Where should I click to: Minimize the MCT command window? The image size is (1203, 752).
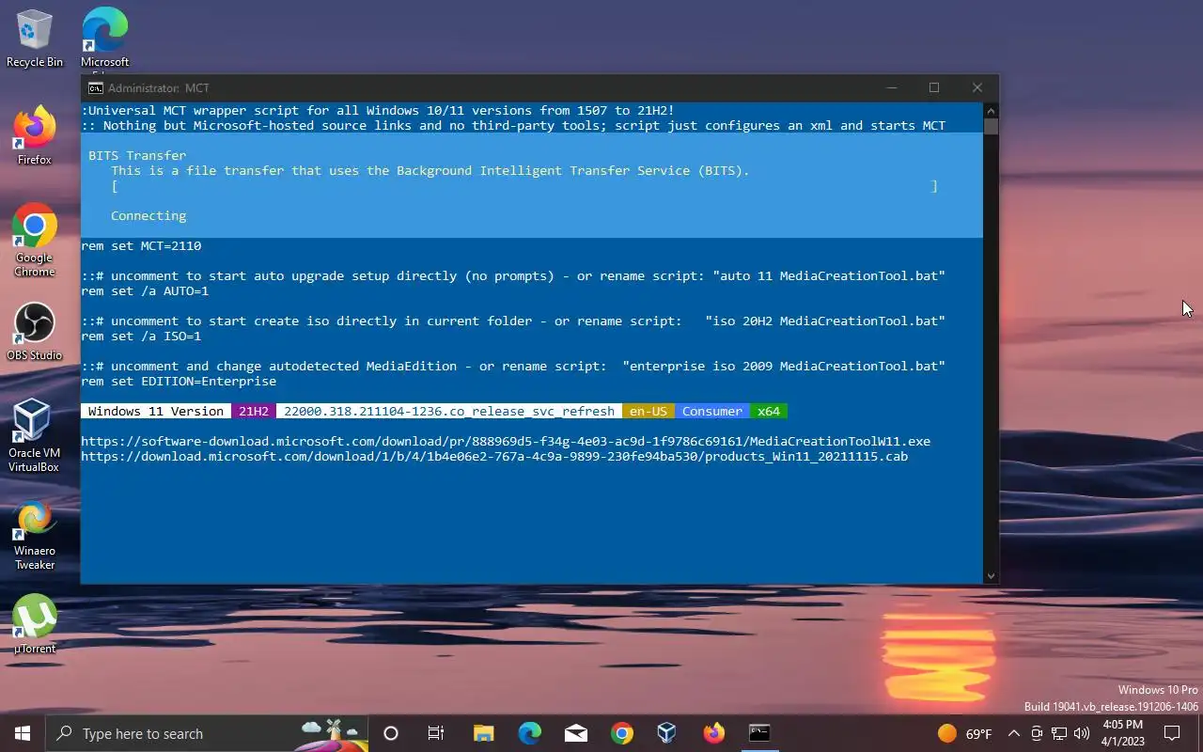coord(891,87)
